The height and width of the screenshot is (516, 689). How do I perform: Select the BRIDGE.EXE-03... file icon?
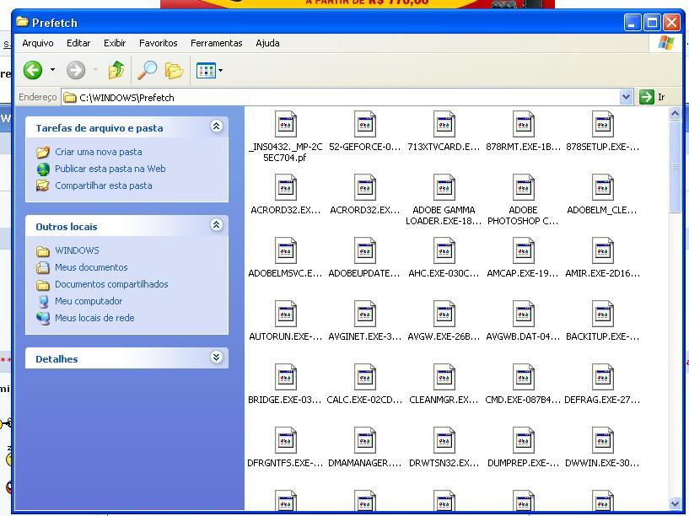coord(286,377)
